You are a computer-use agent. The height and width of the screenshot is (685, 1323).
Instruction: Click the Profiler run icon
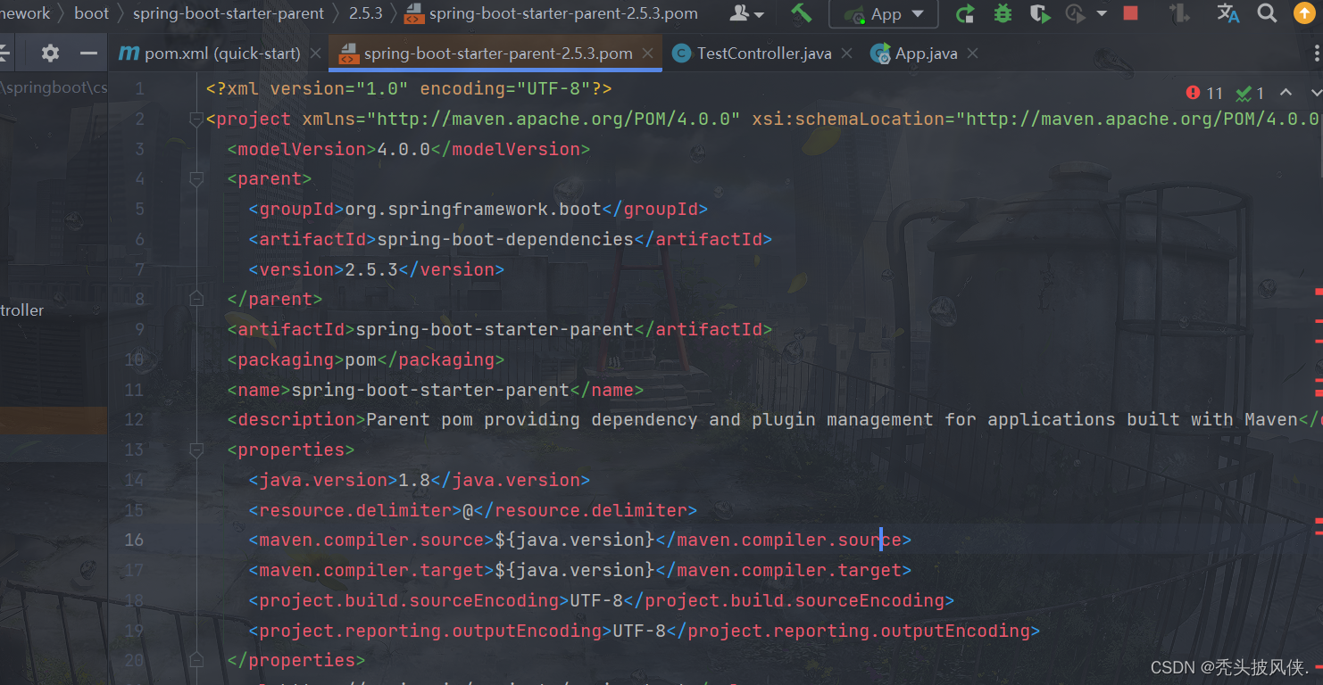coord(1076,13)
